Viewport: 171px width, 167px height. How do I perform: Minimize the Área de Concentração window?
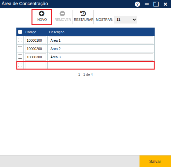(147, 4)
